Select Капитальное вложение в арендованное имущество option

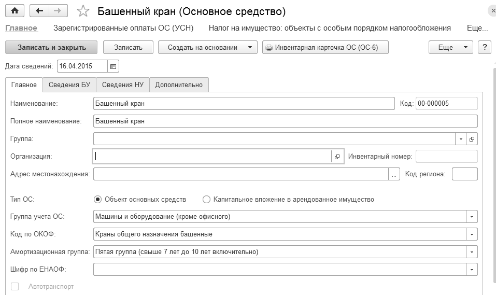point(207,199)
